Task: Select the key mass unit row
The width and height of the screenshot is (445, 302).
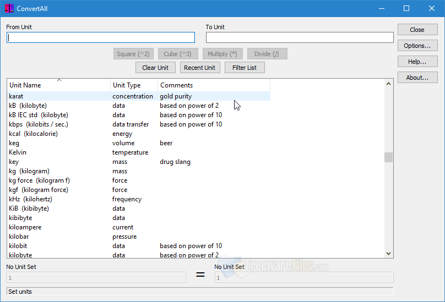Action: click(x=139, y=162)
